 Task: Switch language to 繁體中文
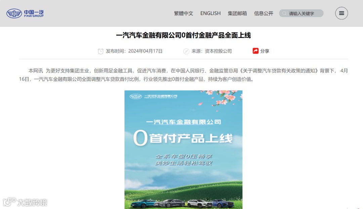click(x=184, y=13)
